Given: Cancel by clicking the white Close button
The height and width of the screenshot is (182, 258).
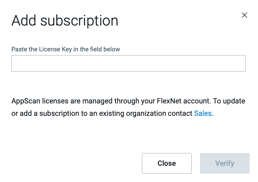Looking at the screenshot, I should pos(166,163).
